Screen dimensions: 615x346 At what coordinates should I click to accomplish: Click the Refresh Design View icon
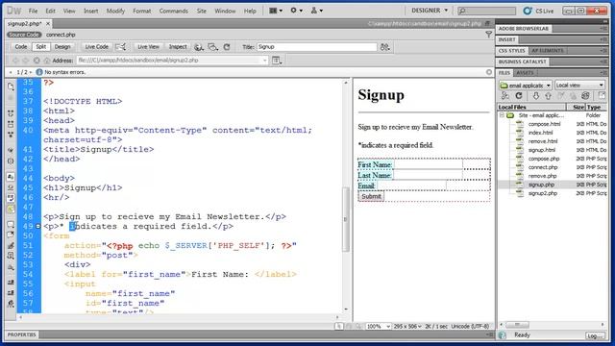coord(227,47)
